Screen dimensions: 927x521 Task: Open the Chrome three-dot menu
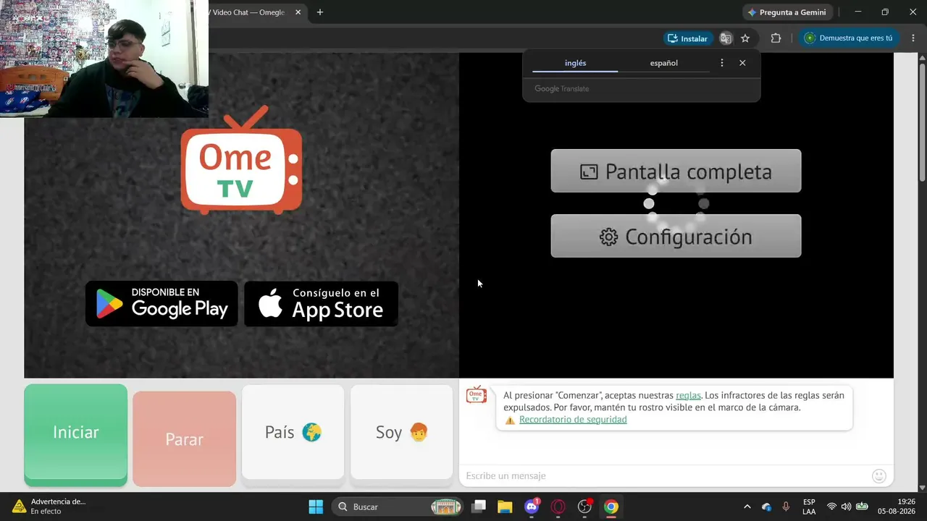coord(912,38)
